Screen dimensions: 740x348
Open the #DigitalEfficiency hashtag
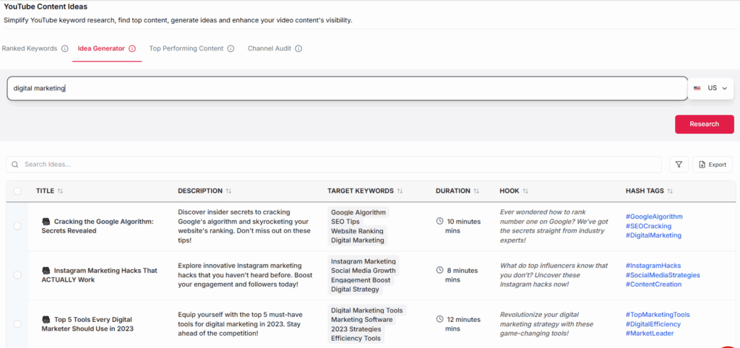(x=653, y=324)
